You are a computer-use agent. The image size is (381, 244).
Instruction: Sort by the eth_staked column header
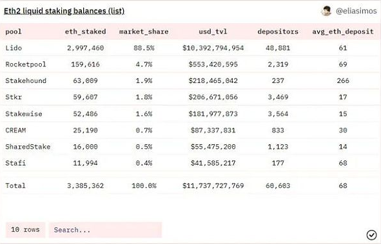tap(85, 32)
